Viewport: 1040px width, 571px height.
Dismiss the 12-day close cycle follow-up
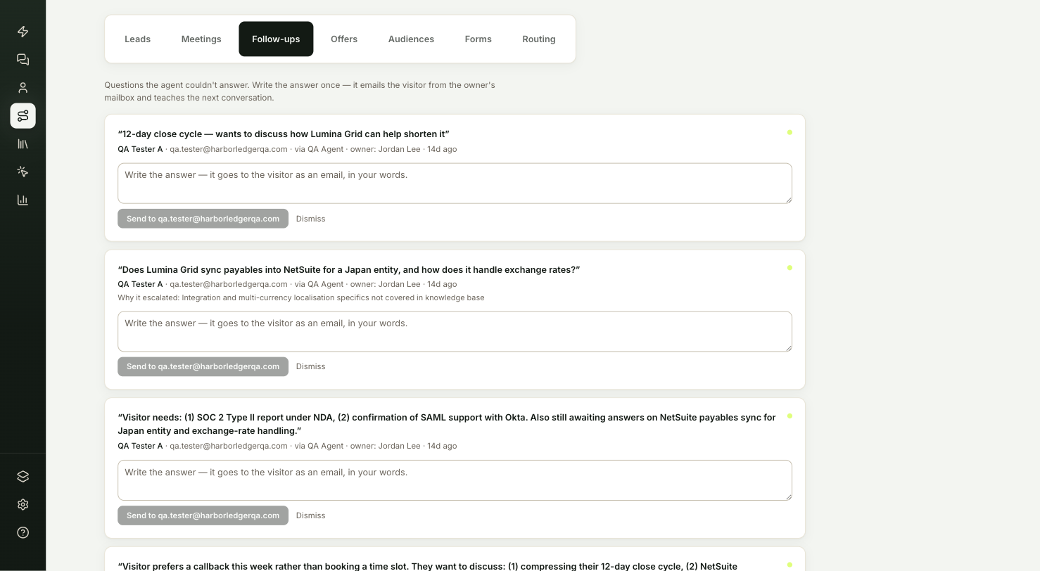pos(310,219)
